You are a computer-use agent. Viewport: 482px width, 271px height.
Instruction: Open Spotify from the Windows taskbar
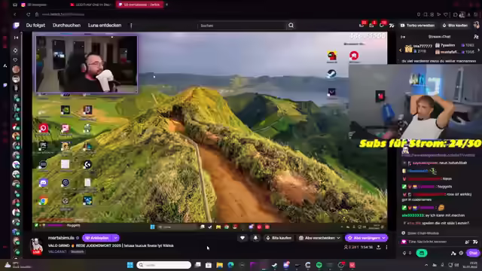click(319, 265)
